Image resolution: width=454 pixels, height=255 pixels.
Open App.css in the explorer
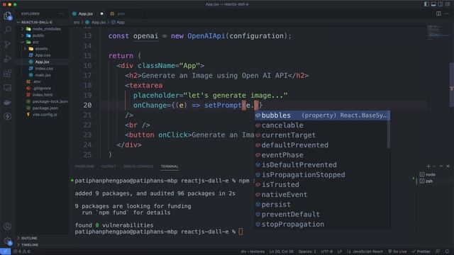(43, 55)
